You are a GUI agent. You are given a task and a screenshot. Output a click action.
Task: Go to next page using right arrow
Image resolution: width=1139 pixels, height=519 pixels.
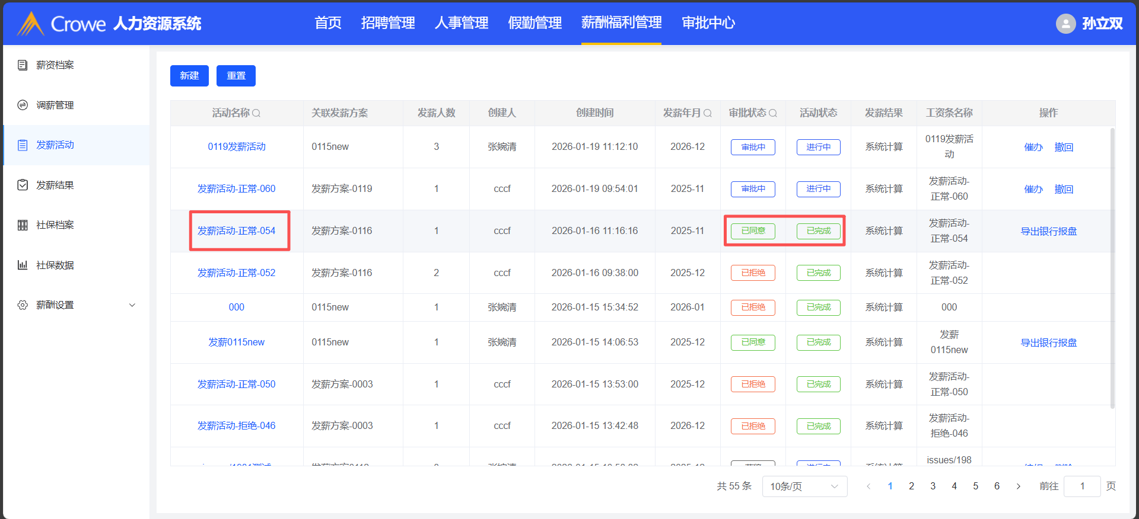[1019, 486]
